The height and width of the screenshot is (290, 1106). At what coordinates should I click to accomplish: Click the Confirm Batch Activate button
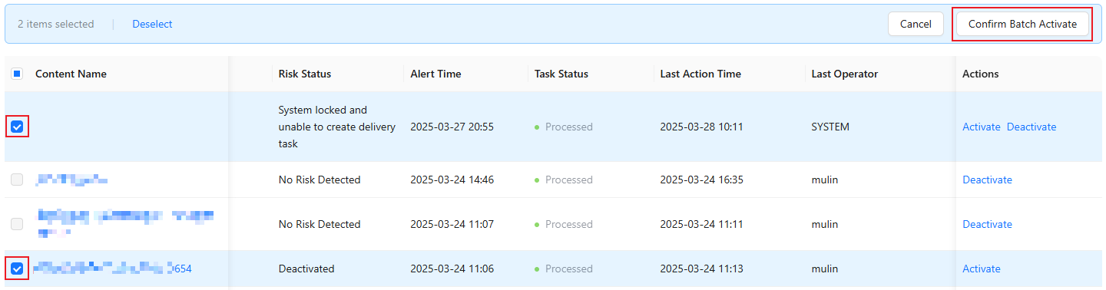click(x=1022, y=25)
